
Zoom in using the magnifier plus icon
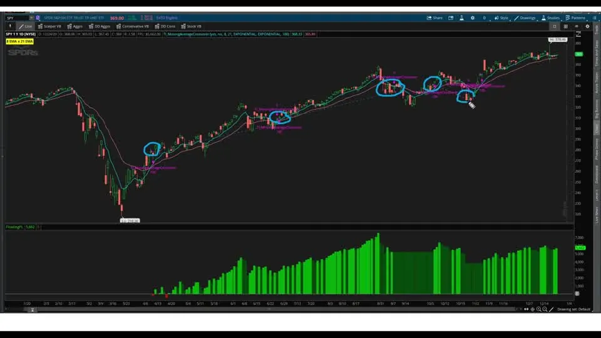[x=538, y=309]
